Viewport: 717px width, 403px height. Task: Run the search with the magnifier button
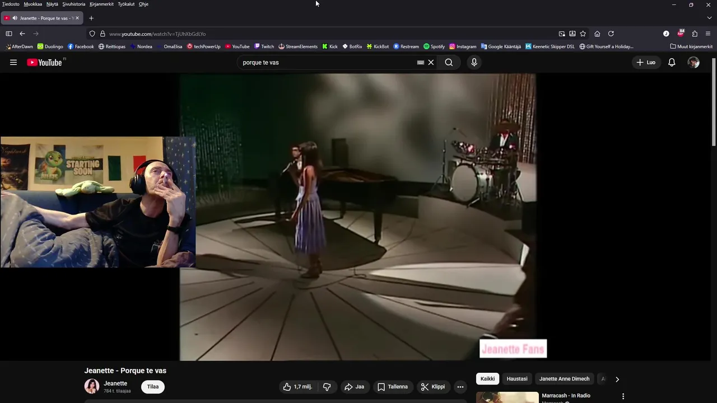pyautogui.click(x=449, y=63)
